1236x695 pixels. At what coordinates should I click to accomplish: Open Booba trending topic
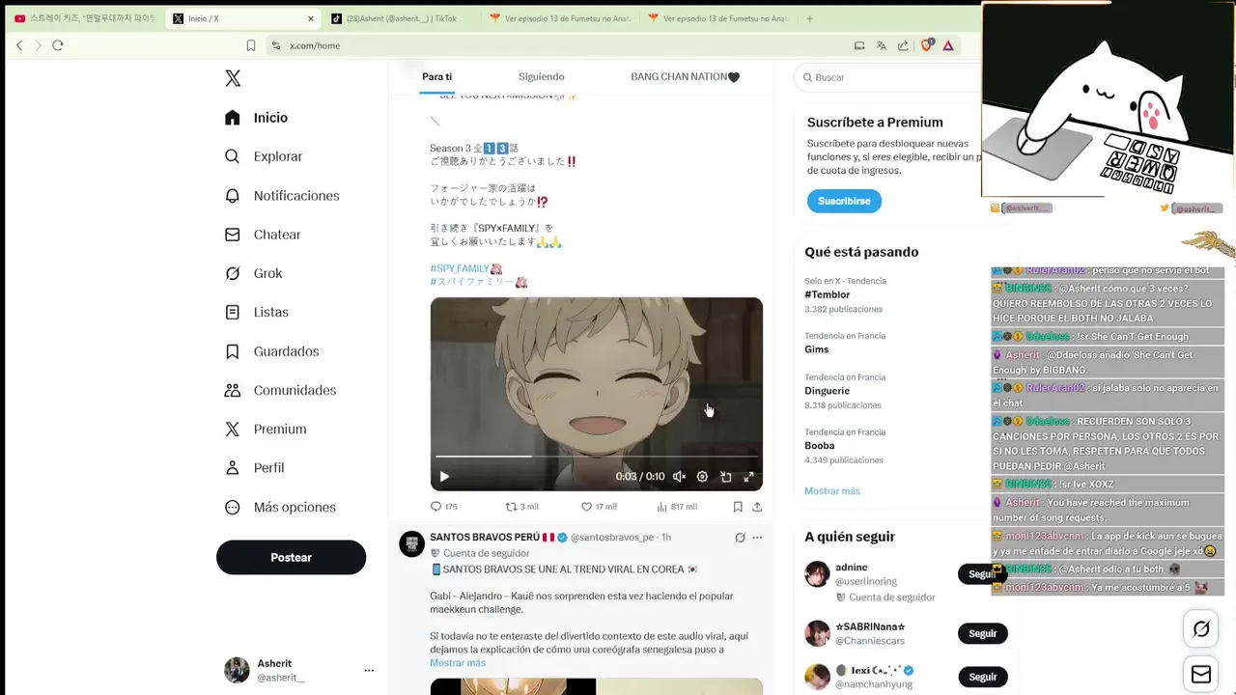819,446
